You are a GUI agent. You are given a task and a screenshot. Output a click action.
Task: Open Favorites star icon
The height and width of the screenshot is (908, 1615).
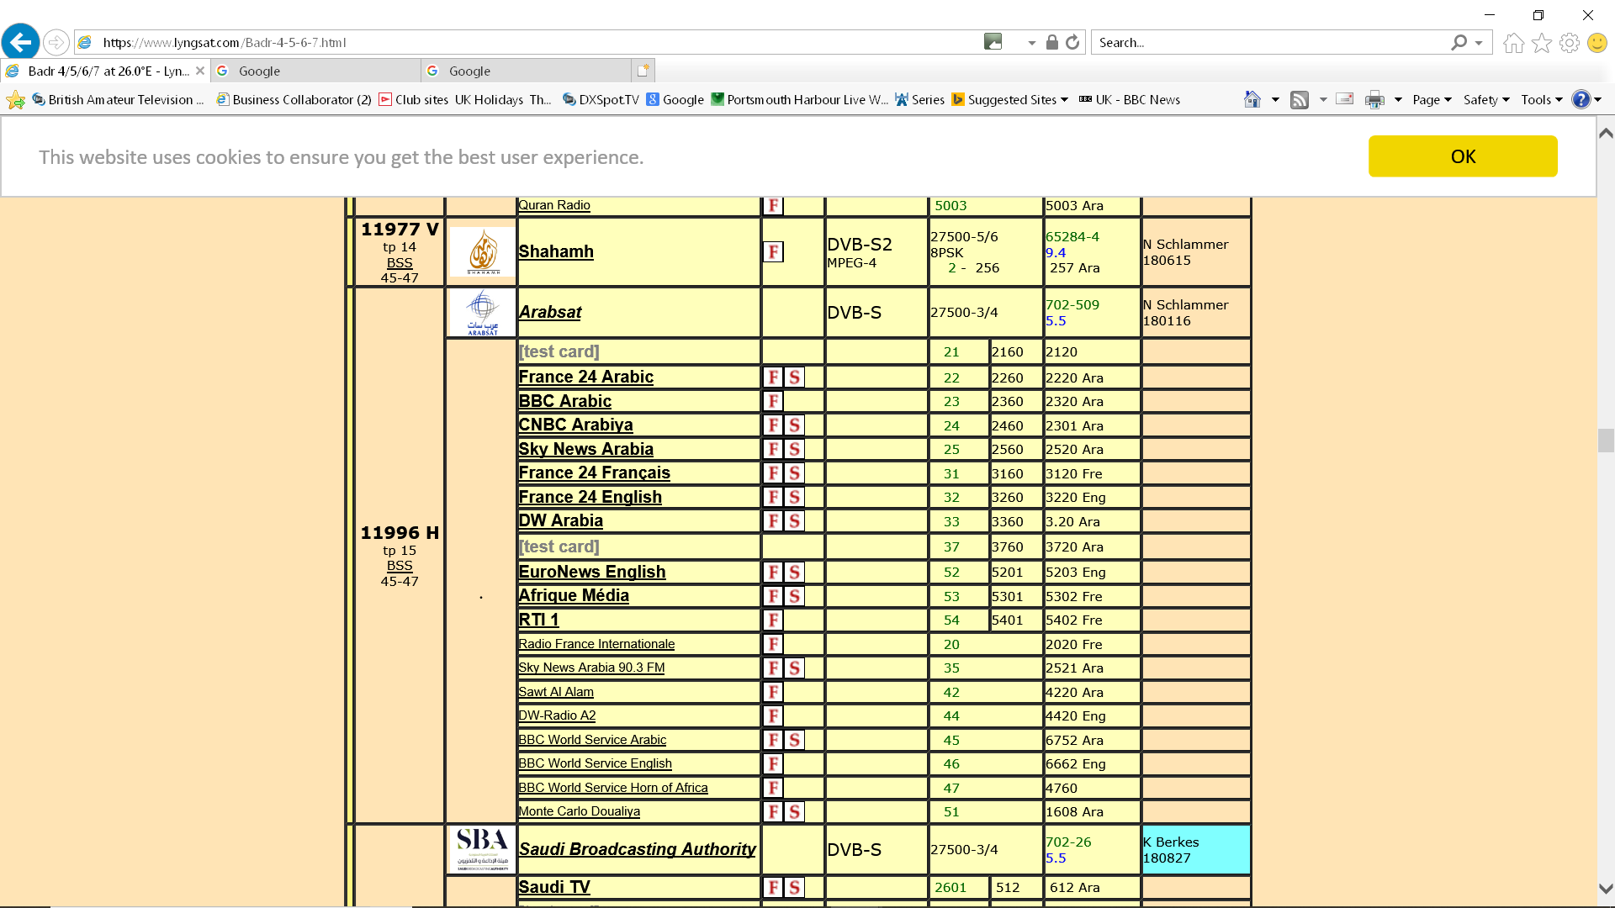coord(1542,43)
